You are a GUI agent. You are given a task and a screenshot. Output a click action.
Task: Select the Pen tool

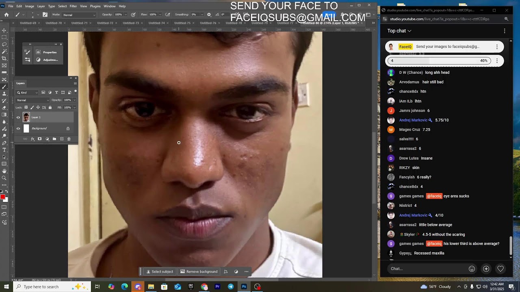click(4, 143)
